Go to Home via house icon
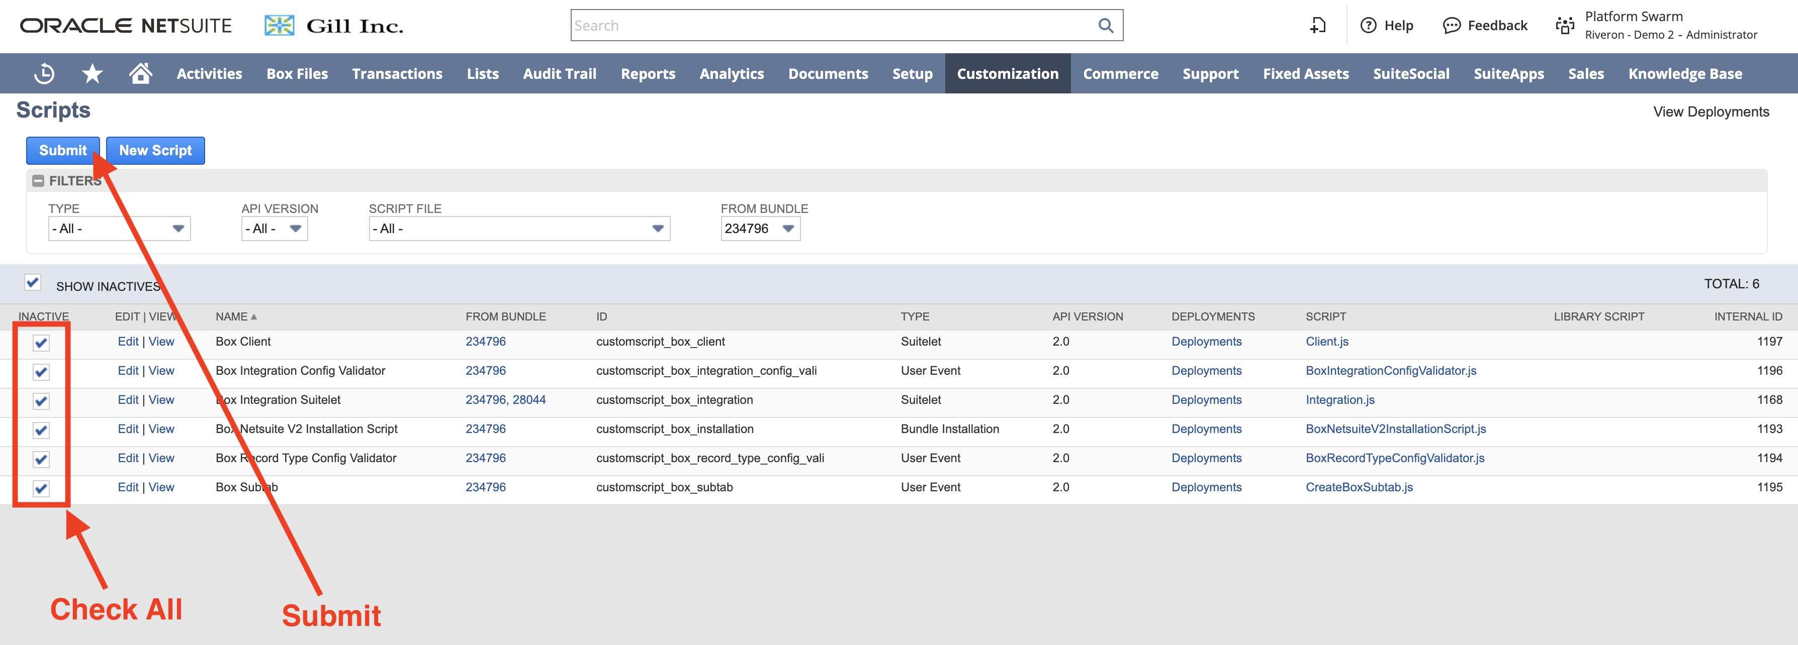 pos(140,73)
